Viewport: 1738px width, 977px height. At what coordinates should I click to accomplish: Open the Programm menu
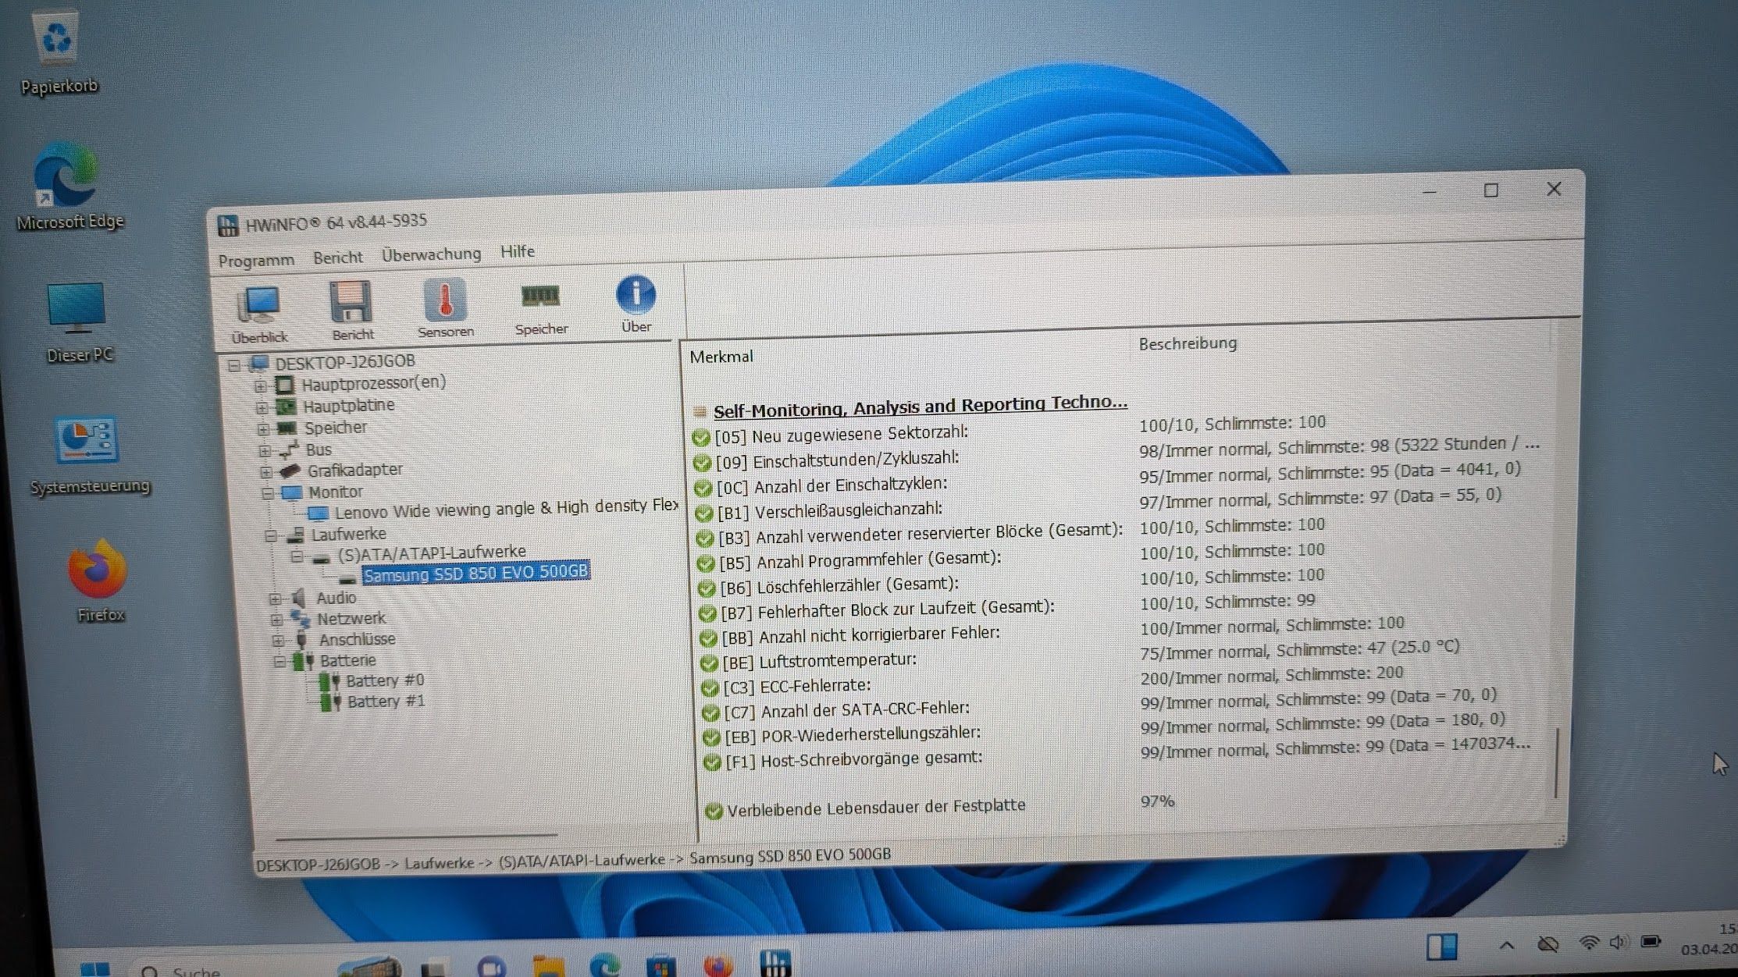point(256,261)
